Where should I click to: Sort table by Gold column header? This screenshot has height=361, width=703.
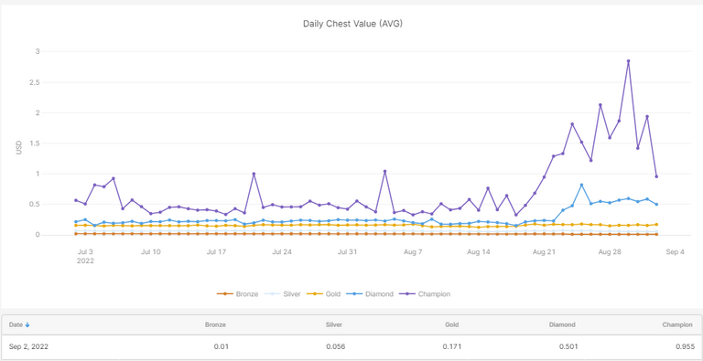[x=452, y=325]
